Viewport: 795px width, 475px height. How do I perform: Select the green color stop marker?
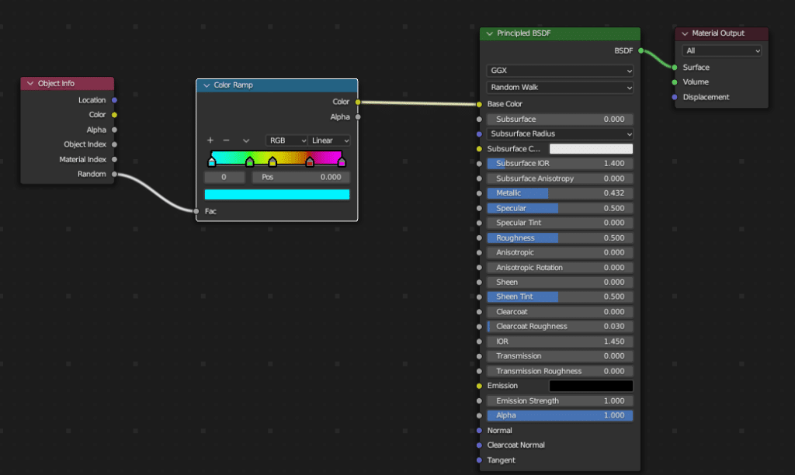[x=249, y=162]
